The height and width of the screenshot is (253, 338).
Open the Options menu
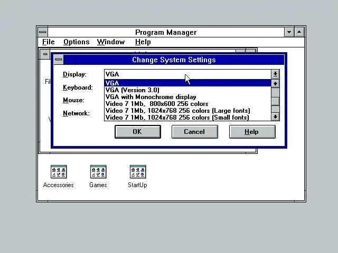coord(76,42)
